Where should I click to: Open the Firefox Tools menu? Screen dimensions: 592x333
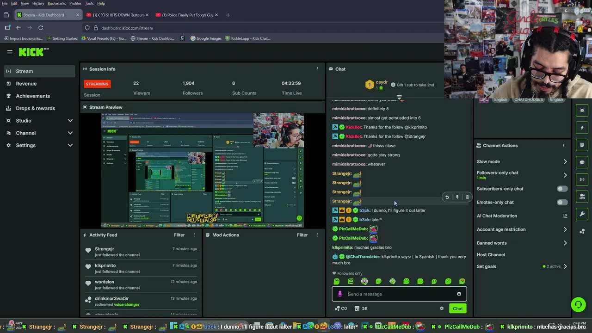(89, 3)
